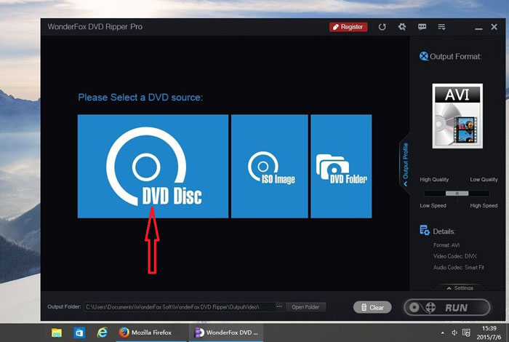This screenshot has width=509, height=342.
Task: Click the red Register button
Action: tap(348, 27)
